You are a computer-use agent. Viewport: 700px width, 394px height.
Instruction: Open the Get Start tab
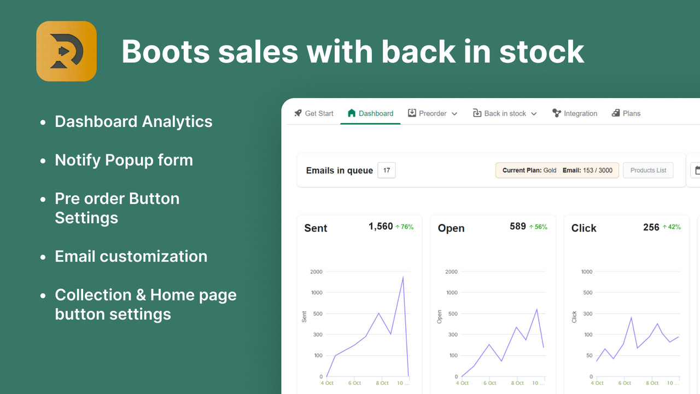(314, 113)
